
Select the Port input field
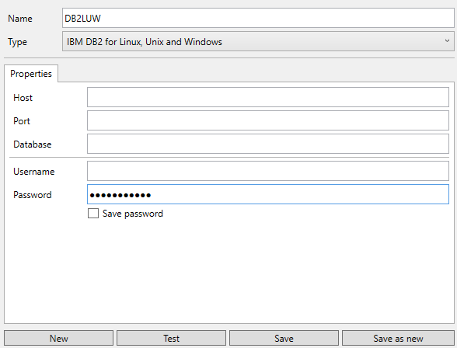tap(268, 120)
